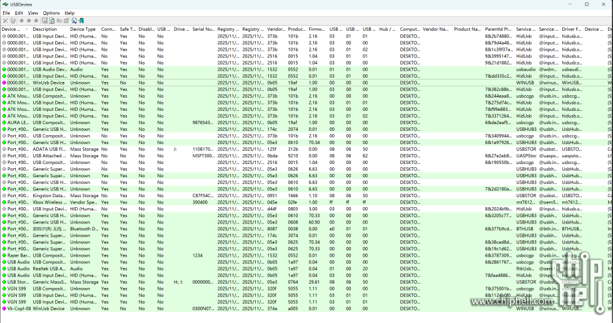Select the Realtek USB Audio row
Screen dimensions: 613x323
coord(50,269)
